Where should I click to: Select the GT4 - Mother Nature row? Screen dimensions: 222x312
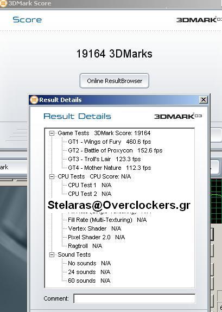[x=110, y=168]
